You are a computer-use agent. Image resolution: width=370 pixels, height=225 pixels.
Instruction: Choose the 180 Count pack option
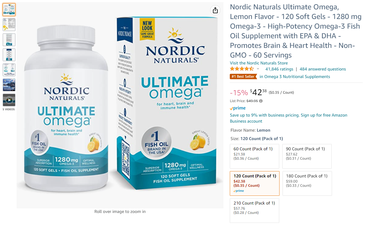(307, 183)
